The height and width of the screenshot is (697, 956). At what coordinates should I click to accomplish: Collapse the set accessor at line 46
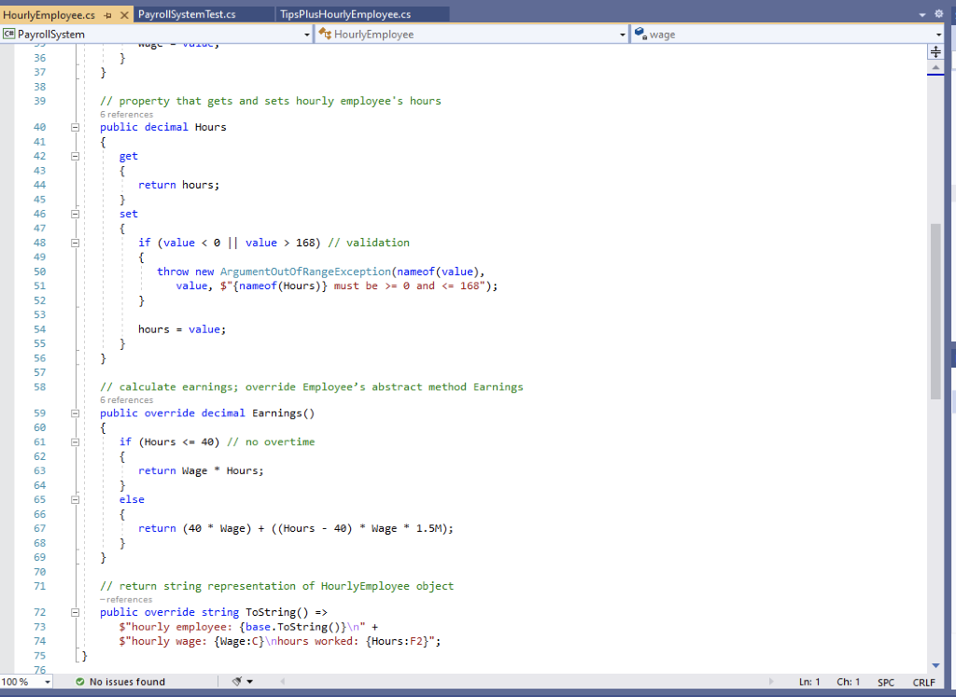[x=75, y=214]
